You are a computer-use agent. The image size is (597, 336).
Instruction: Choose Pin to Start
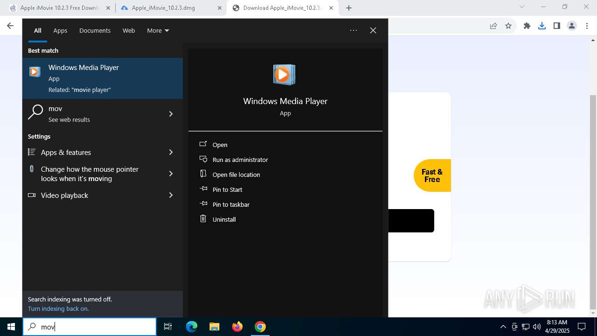point(228,189)
